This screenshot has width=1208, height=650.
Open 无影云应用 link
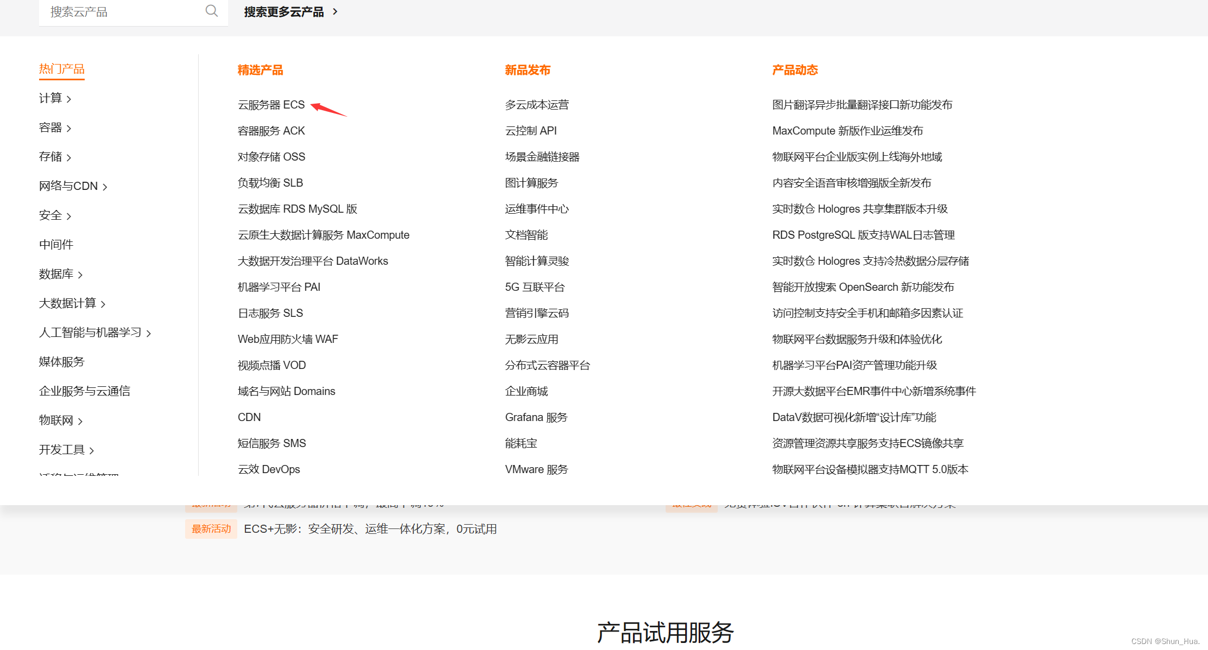click(532, 339)
